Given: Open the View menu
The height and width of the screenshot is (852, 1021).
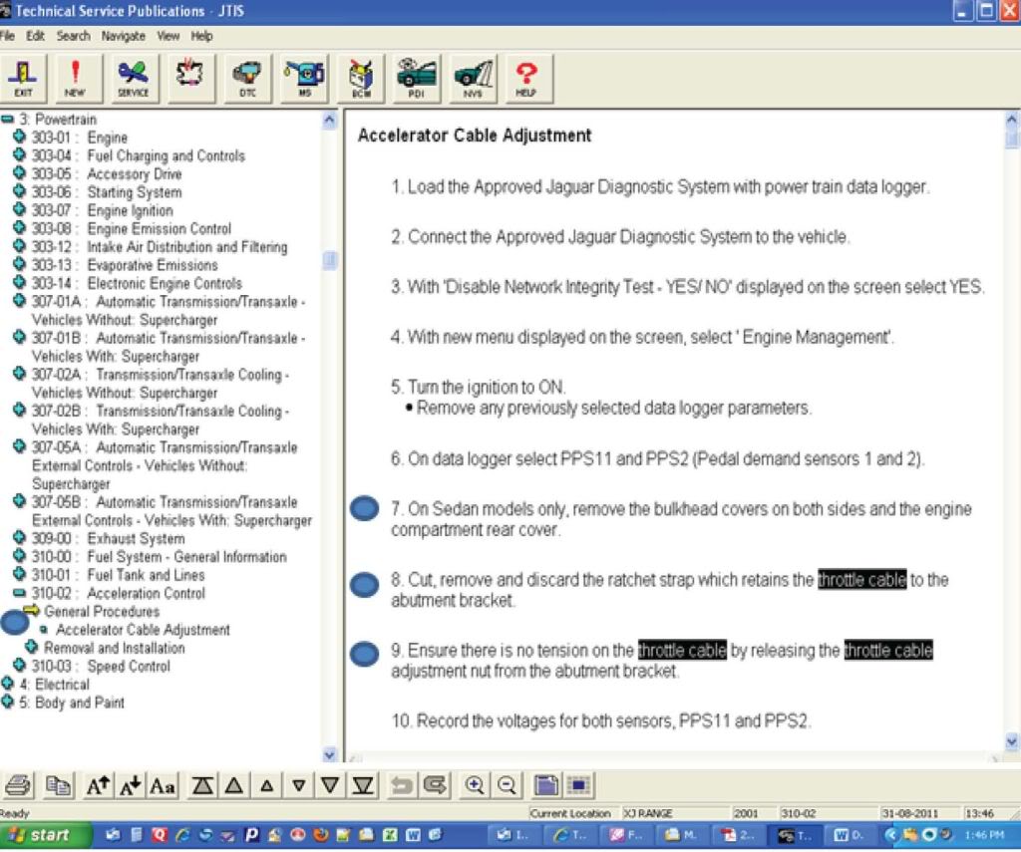Looking at the screenshot, I should (x=168, y=36).
